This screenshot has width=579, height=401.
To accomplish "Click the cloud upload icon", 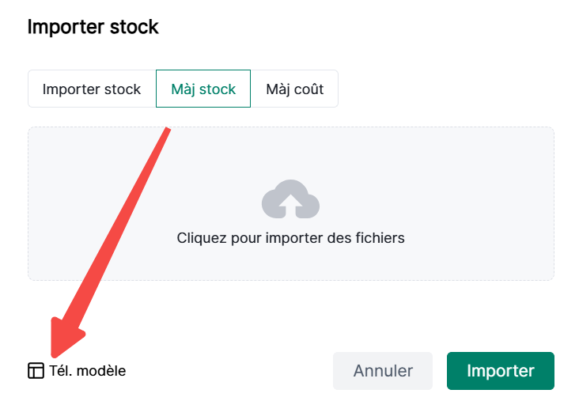I will pyautogui.click(x=290, y=200).
